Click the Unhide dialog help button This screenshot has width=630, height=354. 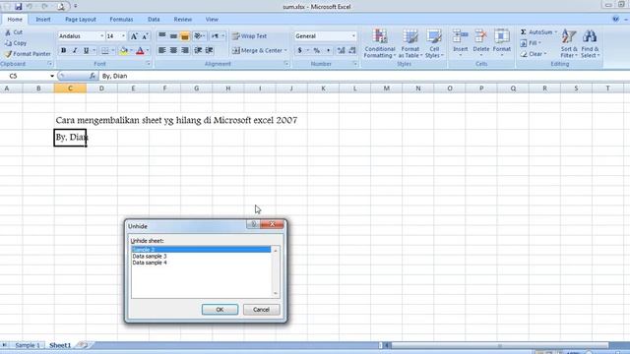click(x=253, y=224)
